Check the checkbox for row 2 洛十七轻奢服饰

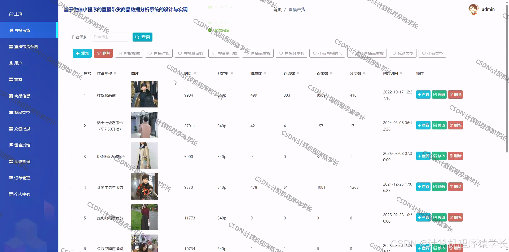click(x=72, y=126)
